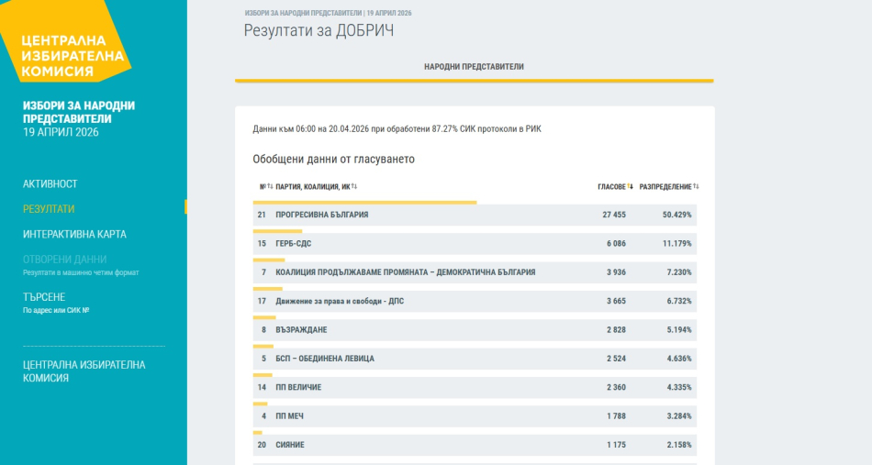Open the Централна избирателна комисия sidebar link
Image resolution: width=872 pixels, height=465 pixels.
click(84, 371)
